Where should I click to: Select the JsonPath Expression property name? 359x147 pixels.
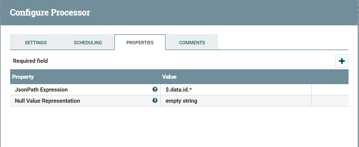41,90
